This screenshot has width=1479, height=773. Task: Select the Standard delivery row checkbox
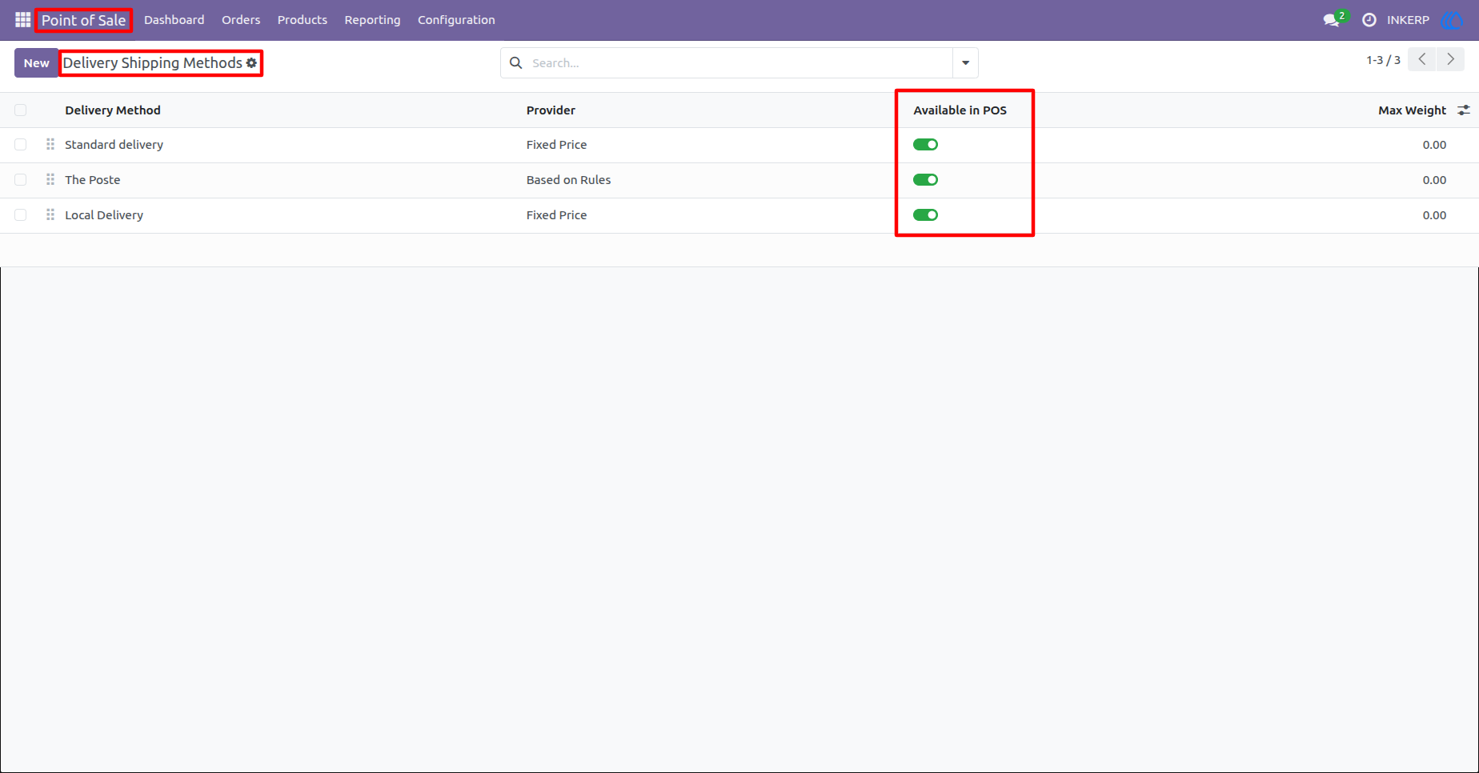coord(21,144)
